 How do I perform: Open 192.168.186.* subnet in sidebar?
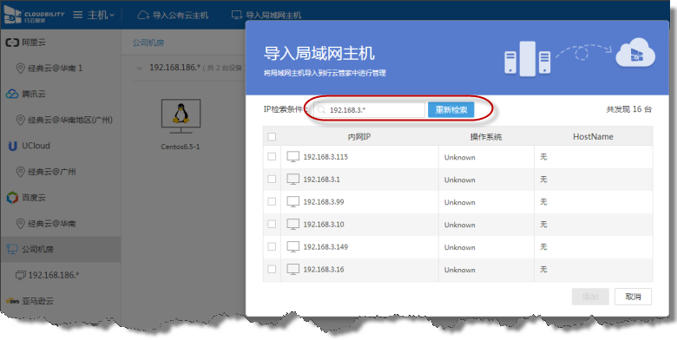54,275
